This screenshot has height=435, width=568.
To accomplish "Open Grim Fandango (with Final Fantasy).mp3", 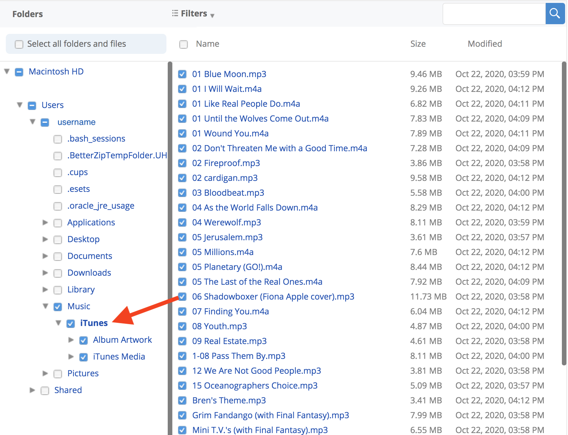I will (x=271, y=415).
